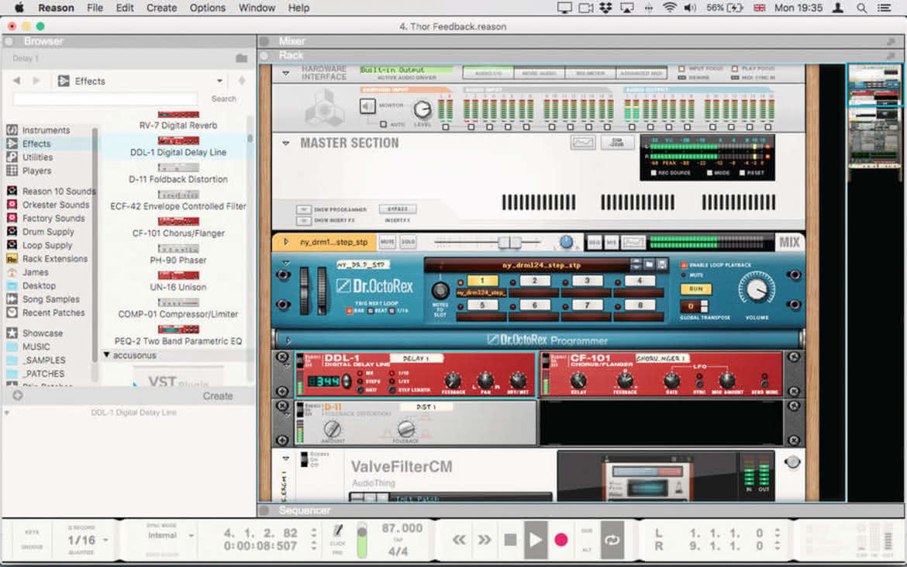Click the Create button in browser
Screen dimensions: 907x567
click(218, 396)
